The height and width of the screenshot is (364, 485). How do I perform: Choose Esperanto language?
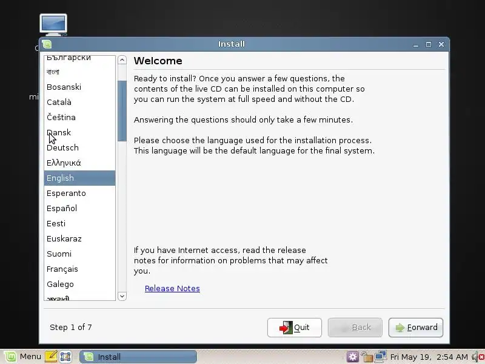[x=80, y=193]
